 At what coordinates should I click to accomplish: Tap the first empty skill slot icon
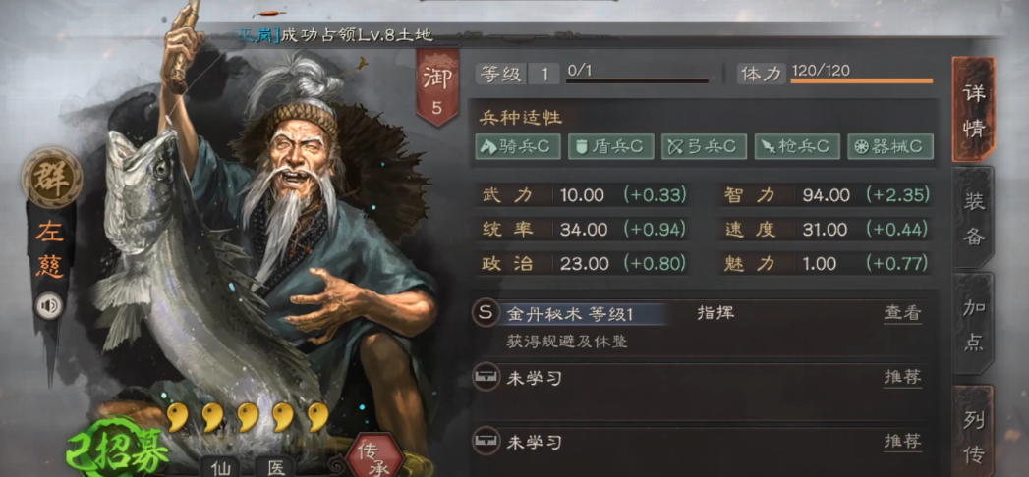pos(486,378)
